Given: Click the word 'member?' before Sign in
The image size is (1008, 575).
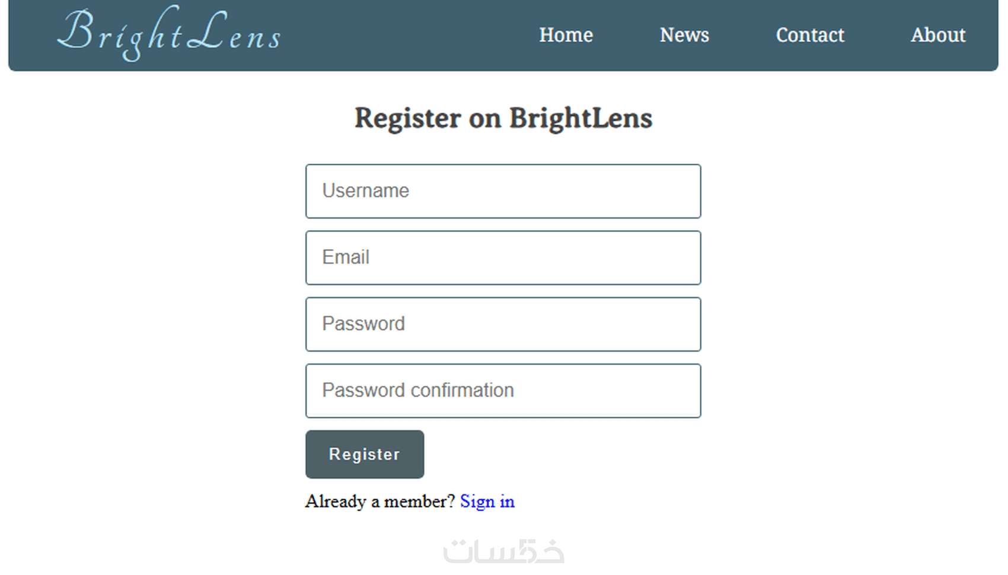Looking at the screenshot, I should (419, 501).
